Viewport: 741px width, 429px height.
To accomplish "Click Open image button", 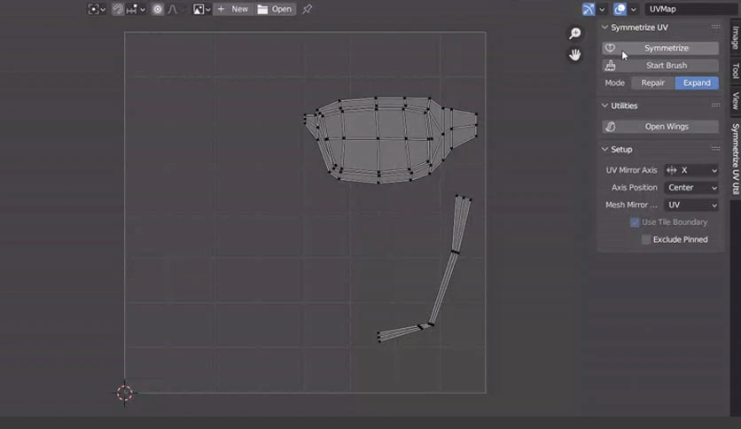I will pyautogui.click(x=275, y=9).
